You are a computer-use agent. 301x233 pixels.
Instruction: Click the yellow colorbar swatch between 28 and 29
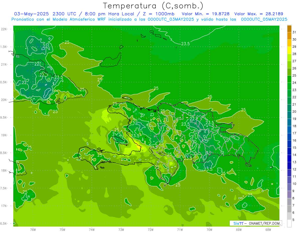(x=289, y=50)
